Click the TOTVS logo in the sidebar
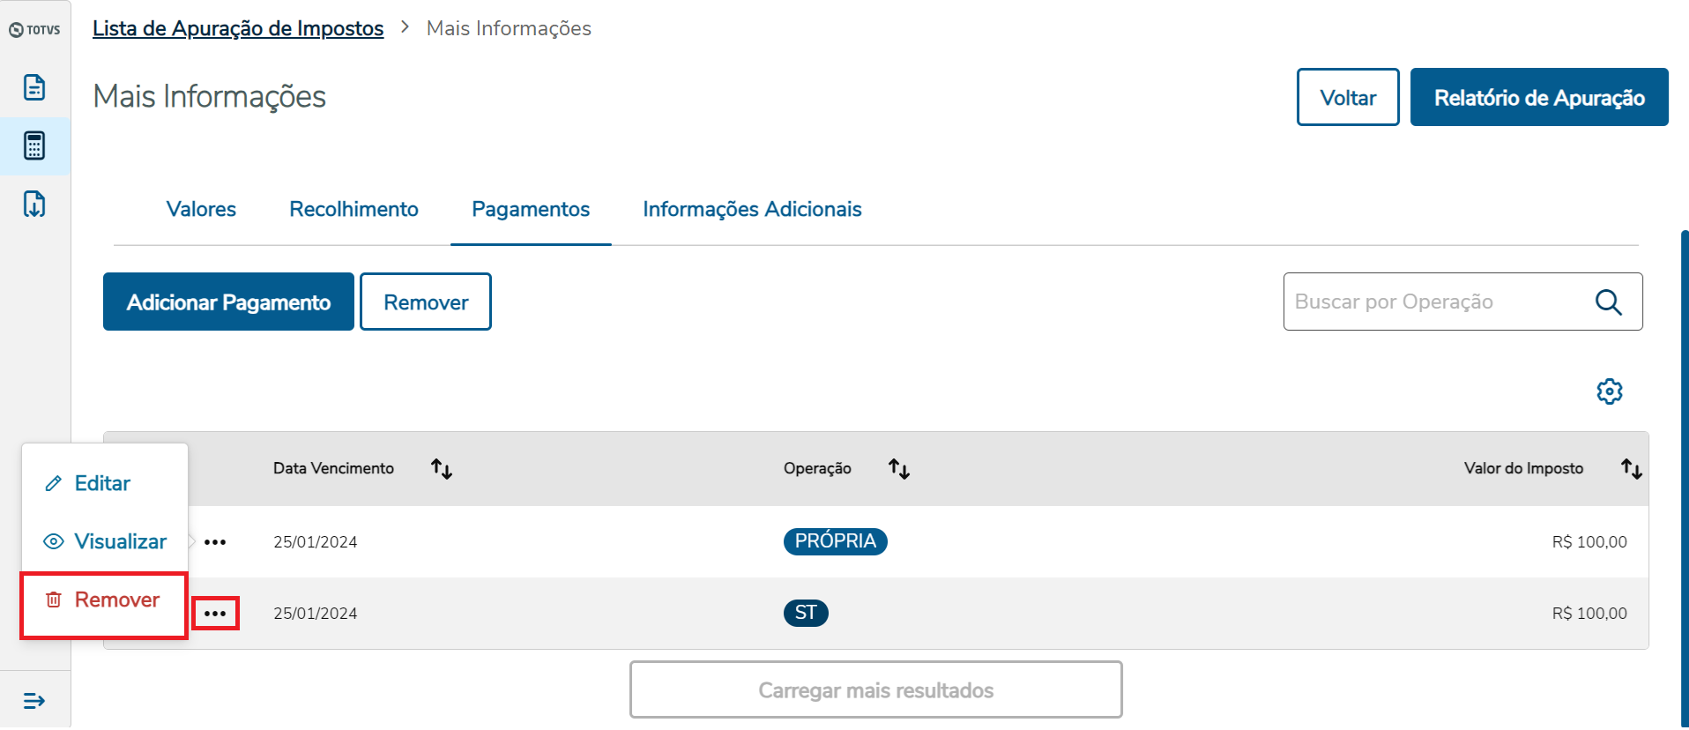The height and width of the screenshot is (730, 1689). [34, 30]
